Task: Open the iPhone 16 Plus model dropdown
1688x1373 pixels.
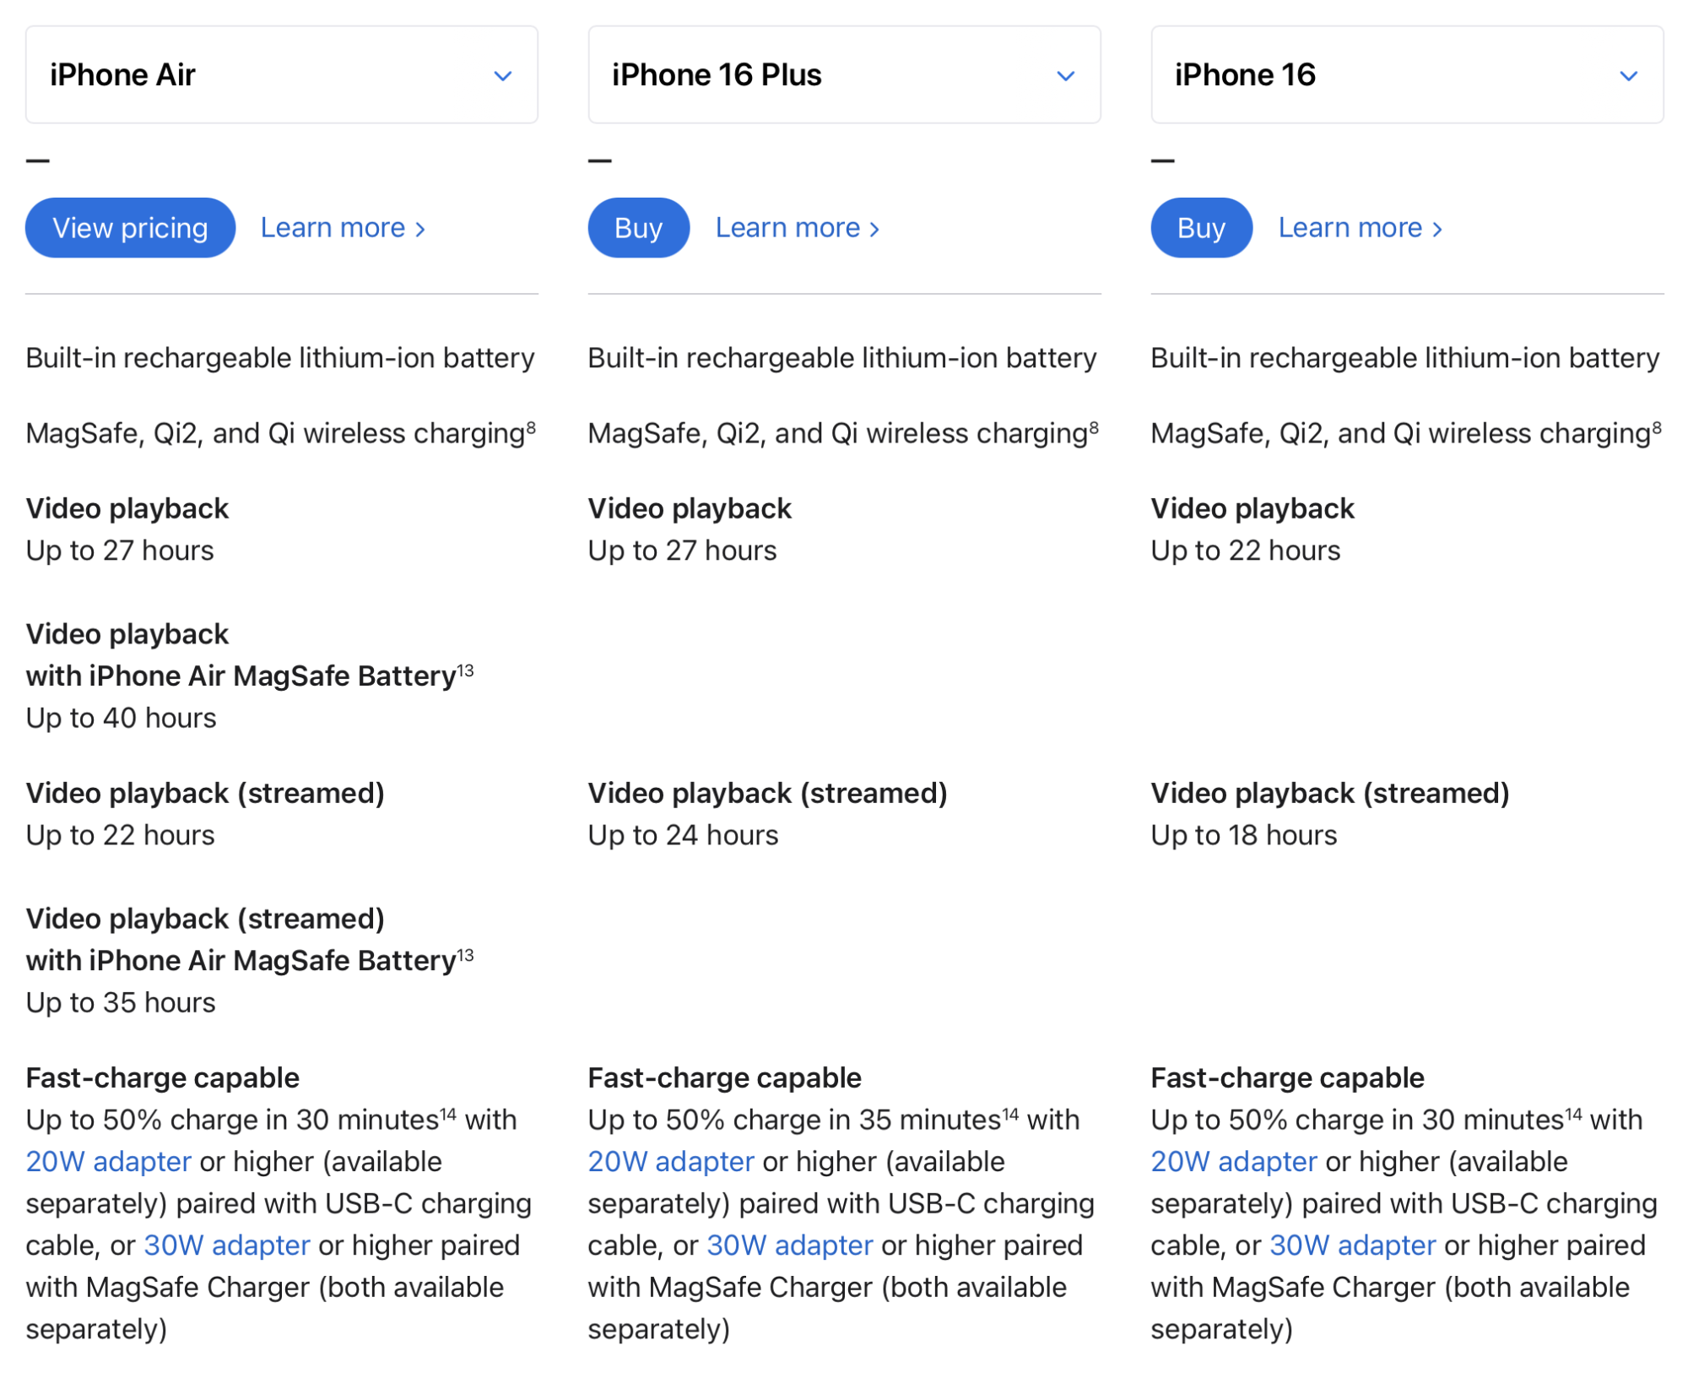Action: click(843, 74)
